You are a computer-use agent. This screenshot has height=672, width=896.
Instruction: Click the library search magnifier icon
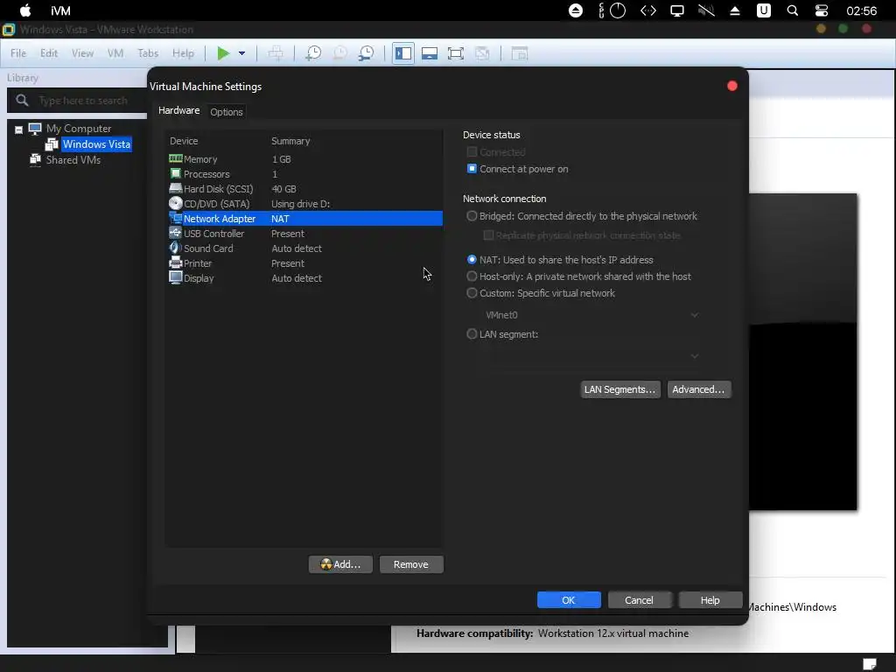tap(22, 101)
